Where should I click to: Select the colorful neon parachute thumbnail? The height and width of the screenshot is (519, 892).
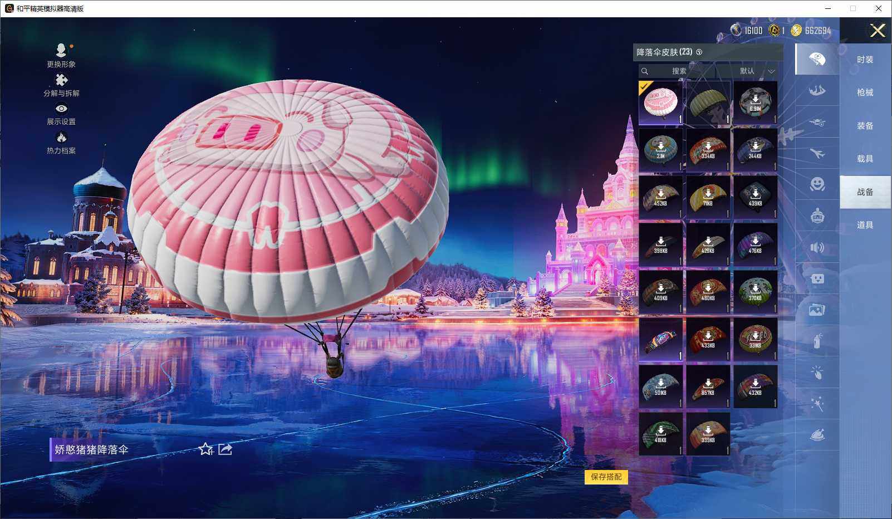(661, 340)
